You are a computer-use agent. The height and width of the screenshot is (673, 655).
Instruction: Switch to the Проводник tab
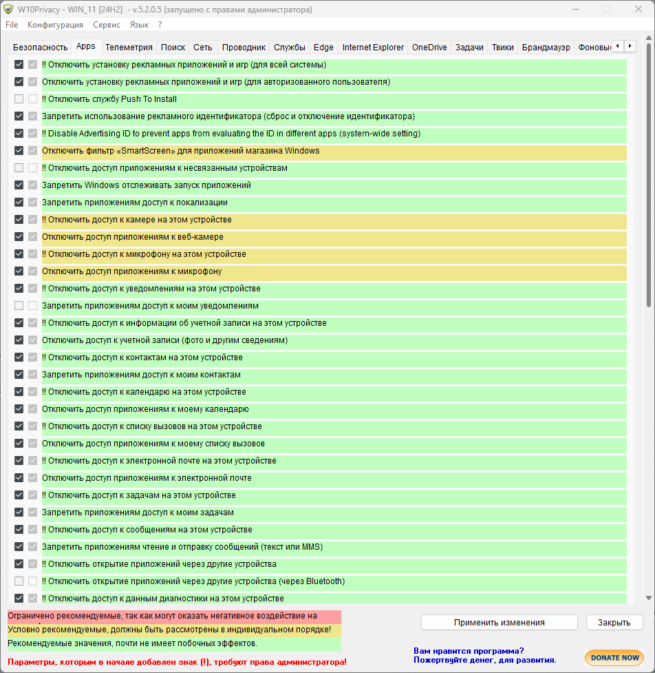click(244, 48)
